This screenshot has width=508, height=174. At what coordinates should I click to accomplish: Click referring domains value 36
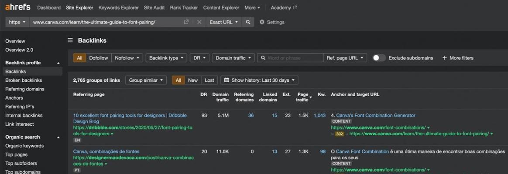click(x=251, y=115)
